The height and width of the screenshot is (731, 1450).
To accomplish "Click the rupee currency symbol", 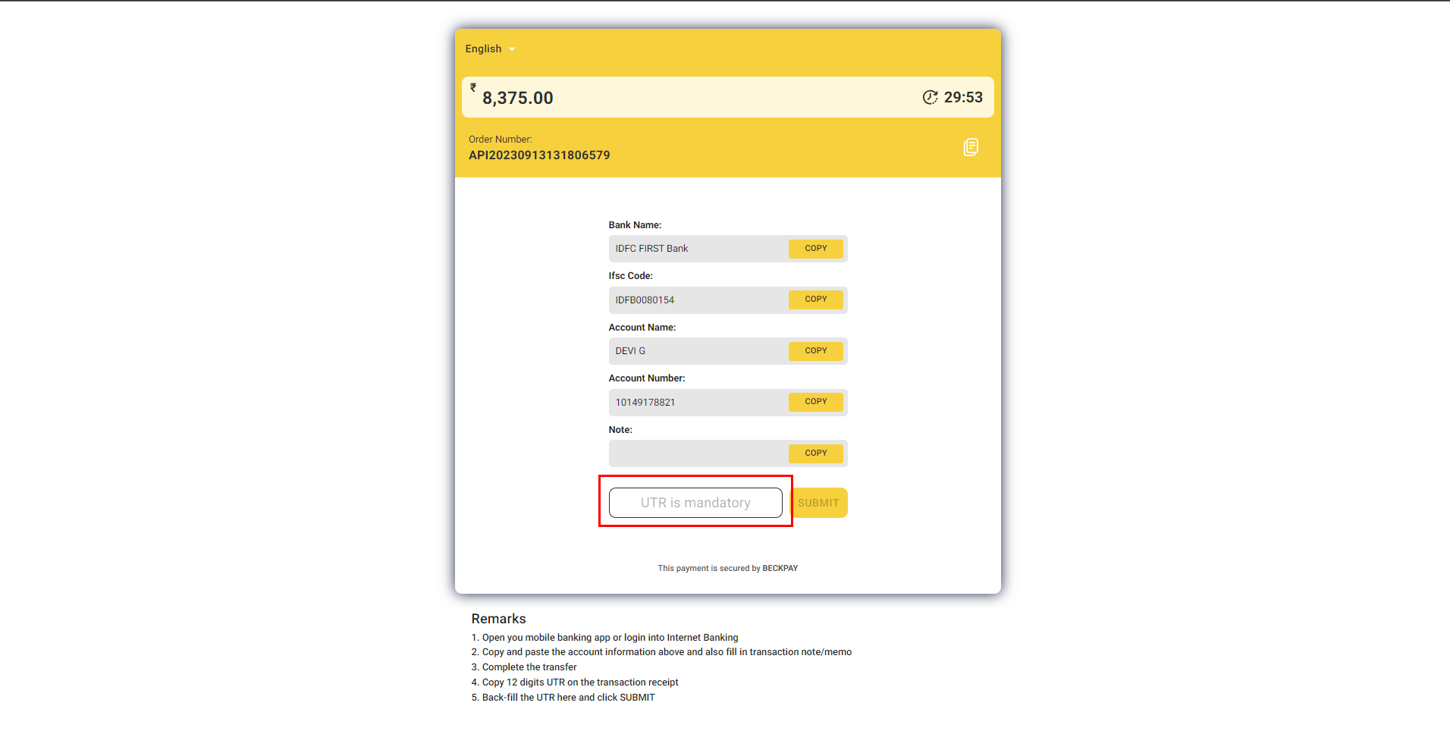I will pos(473,88).
